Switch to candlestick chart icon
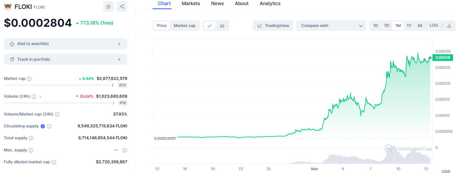Image resolution: width=456 pixels, height=173 pixels. click(222, 26)
